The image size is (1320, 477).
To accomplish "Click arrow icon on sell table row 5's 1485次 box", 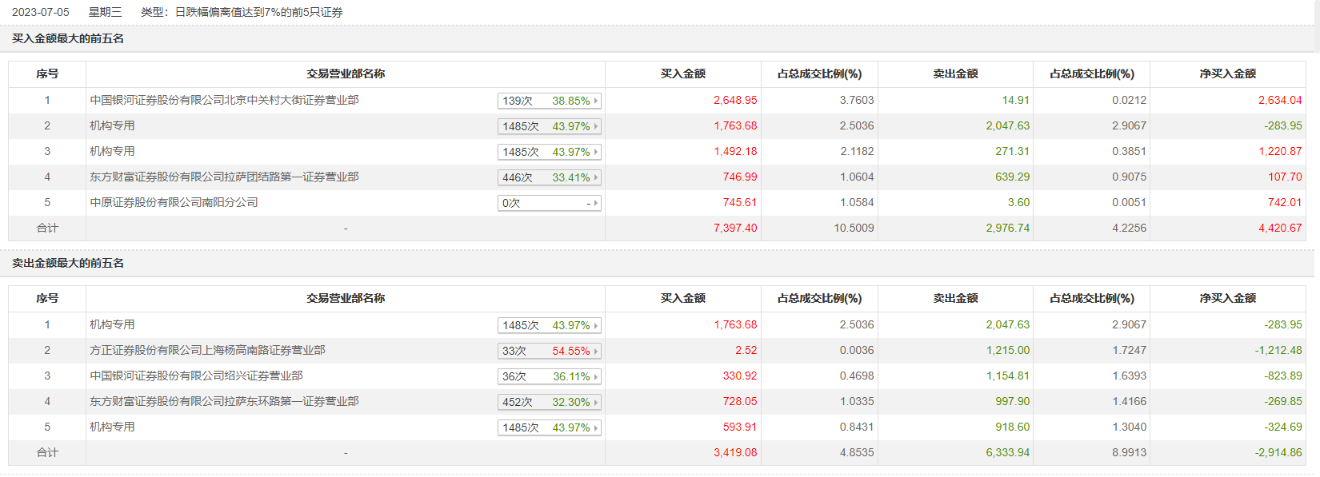I will point(596,427).
